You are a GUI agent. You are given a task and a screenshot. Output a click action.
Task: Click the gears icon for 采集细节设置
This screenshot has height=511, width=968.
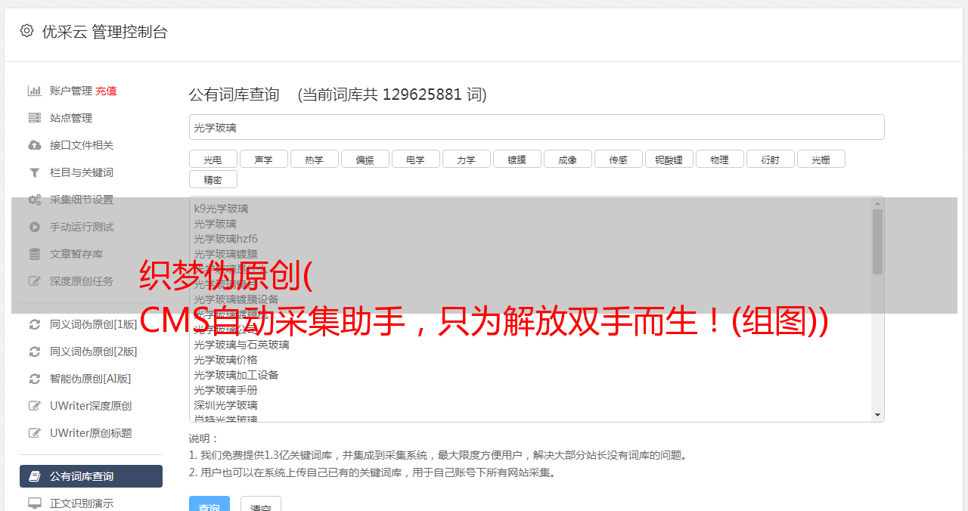pyautogui.click(x=35, y=200)
